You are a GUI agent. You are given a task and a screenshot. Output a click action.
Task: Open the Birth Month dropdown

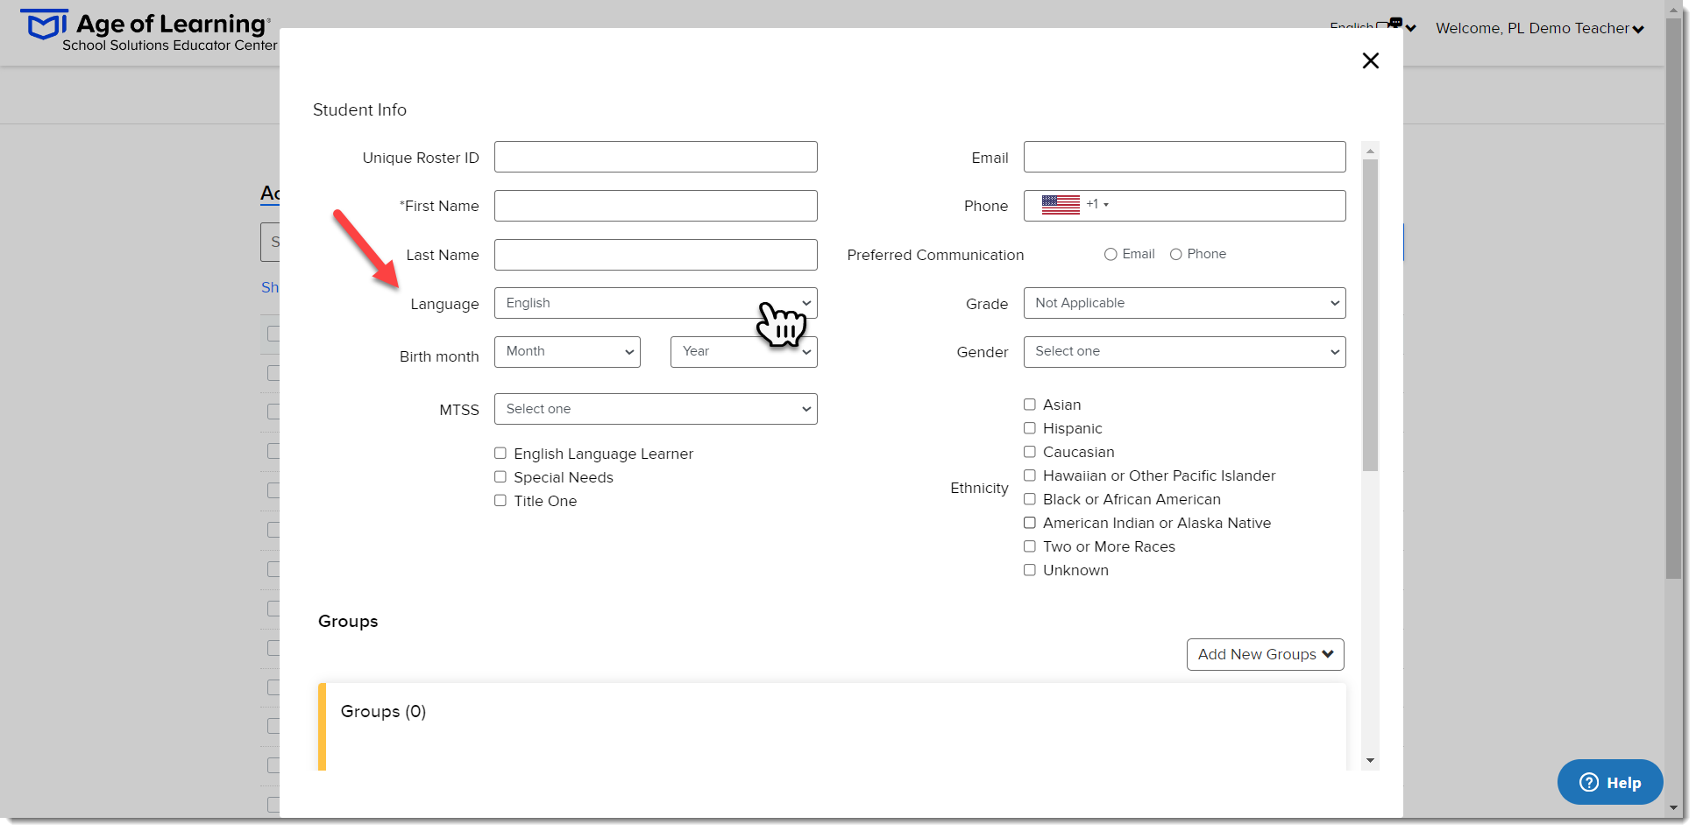click(x=567, y=352)
